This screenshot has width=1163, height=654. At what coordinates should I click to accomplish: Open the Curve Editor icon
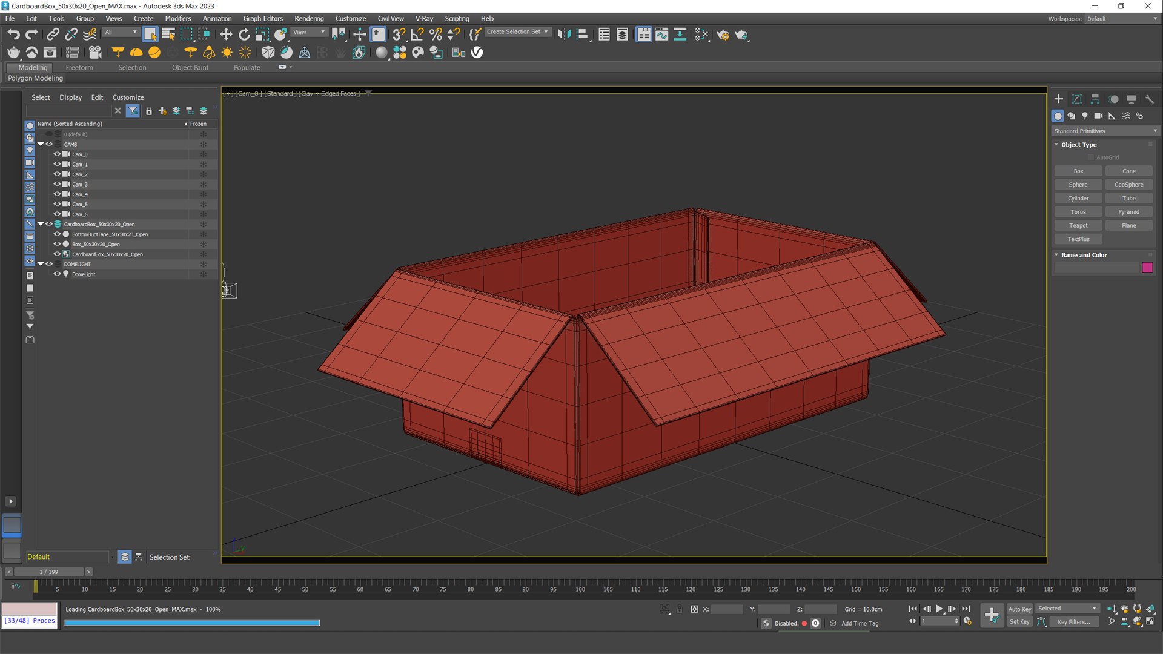point(661,35)
